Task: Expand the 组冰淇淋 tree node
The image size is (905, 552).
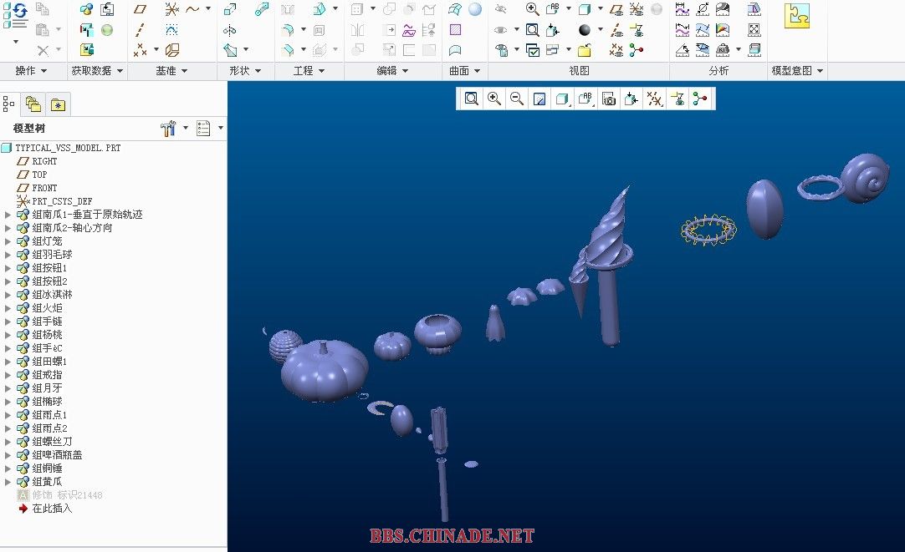Action: click(8, 295)
